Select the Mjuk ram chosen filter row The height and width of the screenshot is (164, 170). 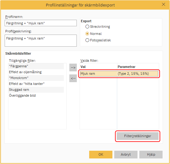119,74
